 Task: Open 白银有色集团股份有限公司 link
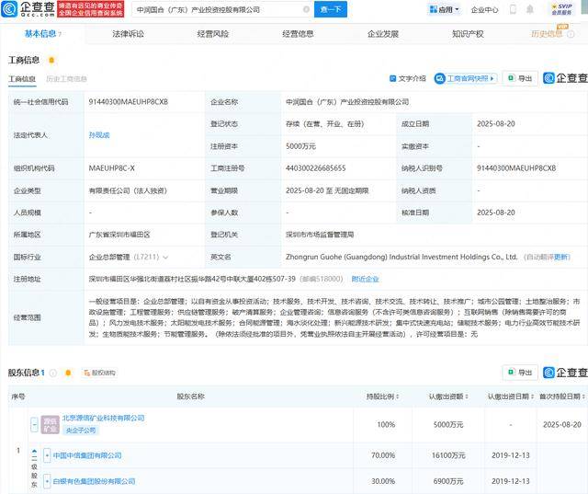(x=94, y=481)
